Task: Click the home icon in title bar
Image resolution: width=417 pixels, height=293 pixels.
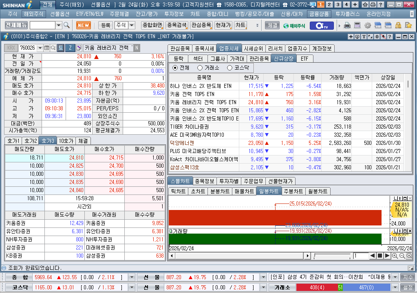Action: click(x=365, y=4)
